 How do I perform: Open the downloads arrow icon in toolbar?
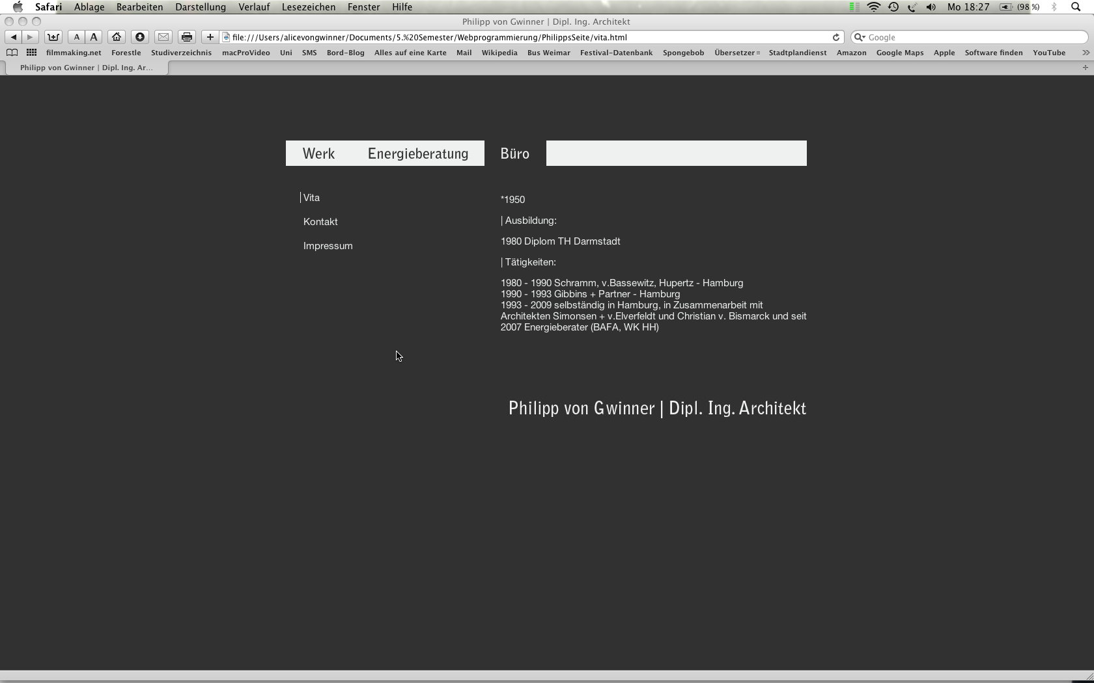pyautogui.click(x=139, y=37)
